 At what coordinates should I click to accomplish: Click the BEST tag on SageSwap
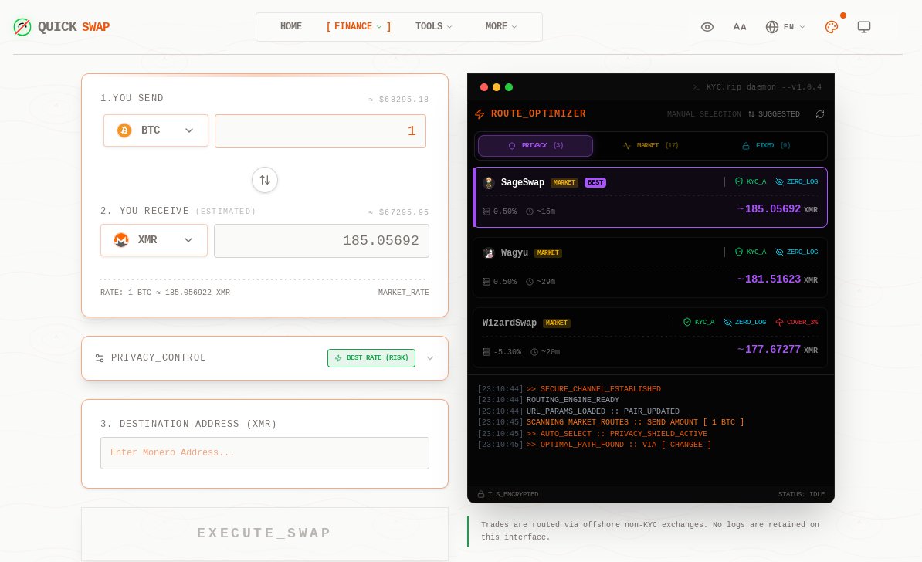[595, 182]
